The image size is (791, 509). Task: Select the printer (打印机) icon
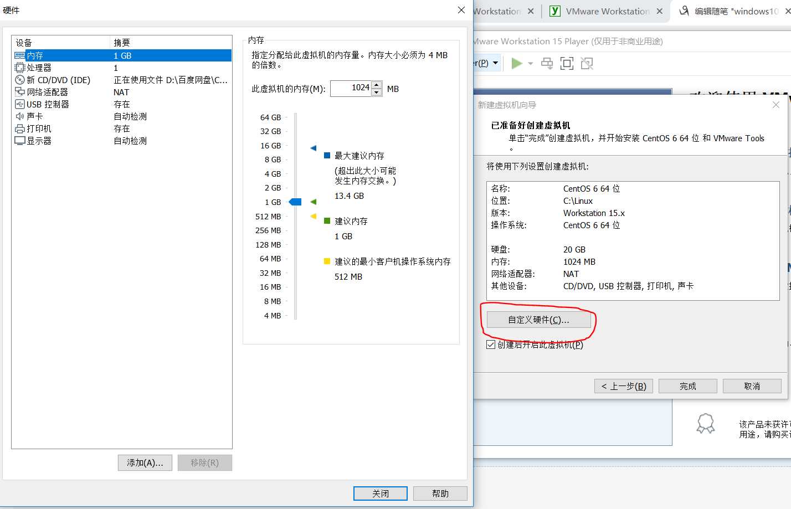[20, 128]
